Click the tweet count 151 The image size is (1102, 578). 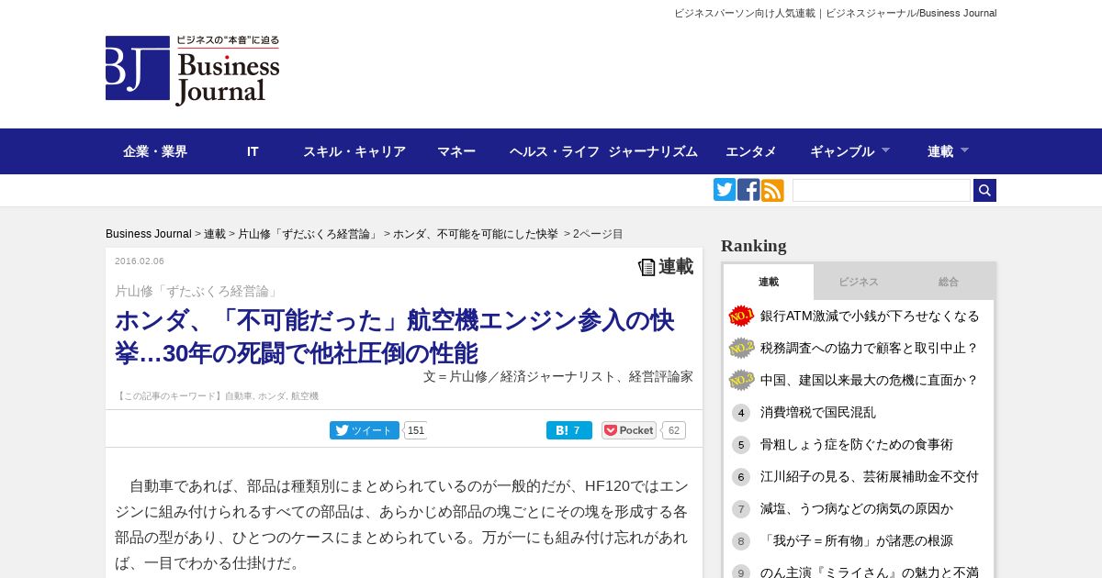point(416,430)
